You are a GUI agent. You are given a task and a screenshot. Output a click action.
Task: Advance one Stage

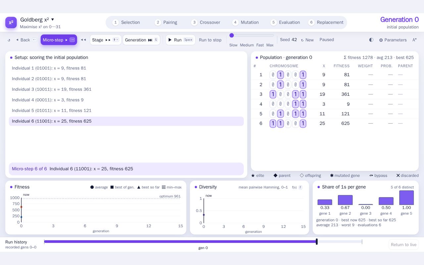(x=106, y=40)
